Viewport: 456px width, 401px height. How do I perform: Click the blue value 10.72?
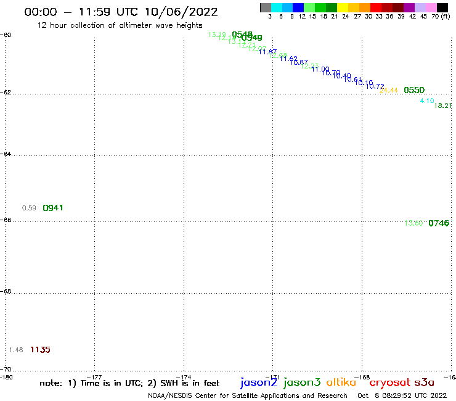[x=375, y=86]
